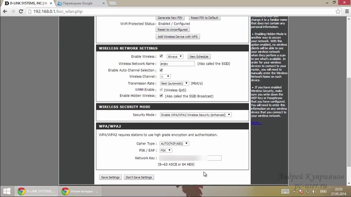Viewport: 351px width, 197px height.
Task: Open the More... help link
Action: coord(256,123)
